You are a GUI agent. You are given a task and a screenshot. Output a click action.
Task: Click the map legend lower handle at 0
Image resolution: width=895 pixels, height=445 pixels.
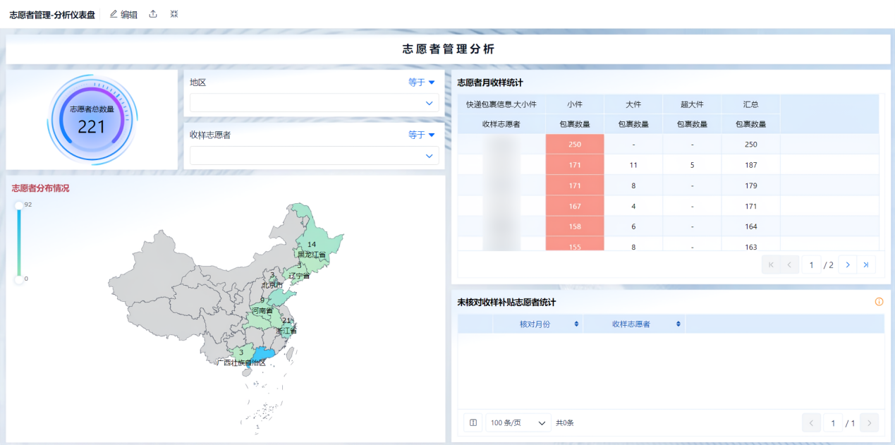point(19,279)
